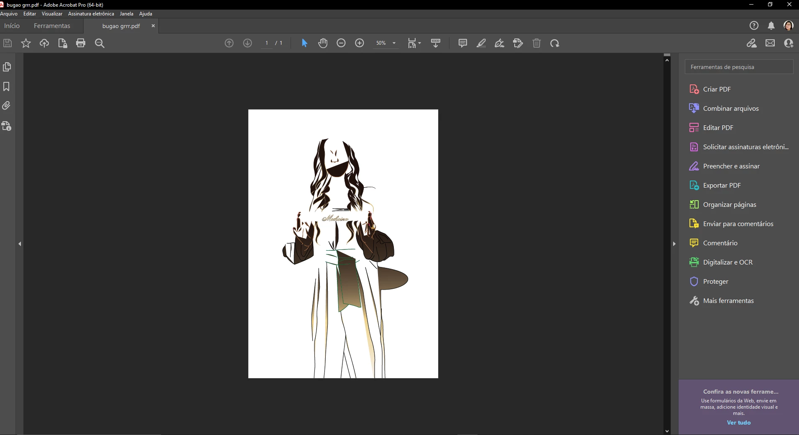The width and height of the screenshot is (799, 435).
Task: Click the PDF page illustration
Action: point(343,244)
